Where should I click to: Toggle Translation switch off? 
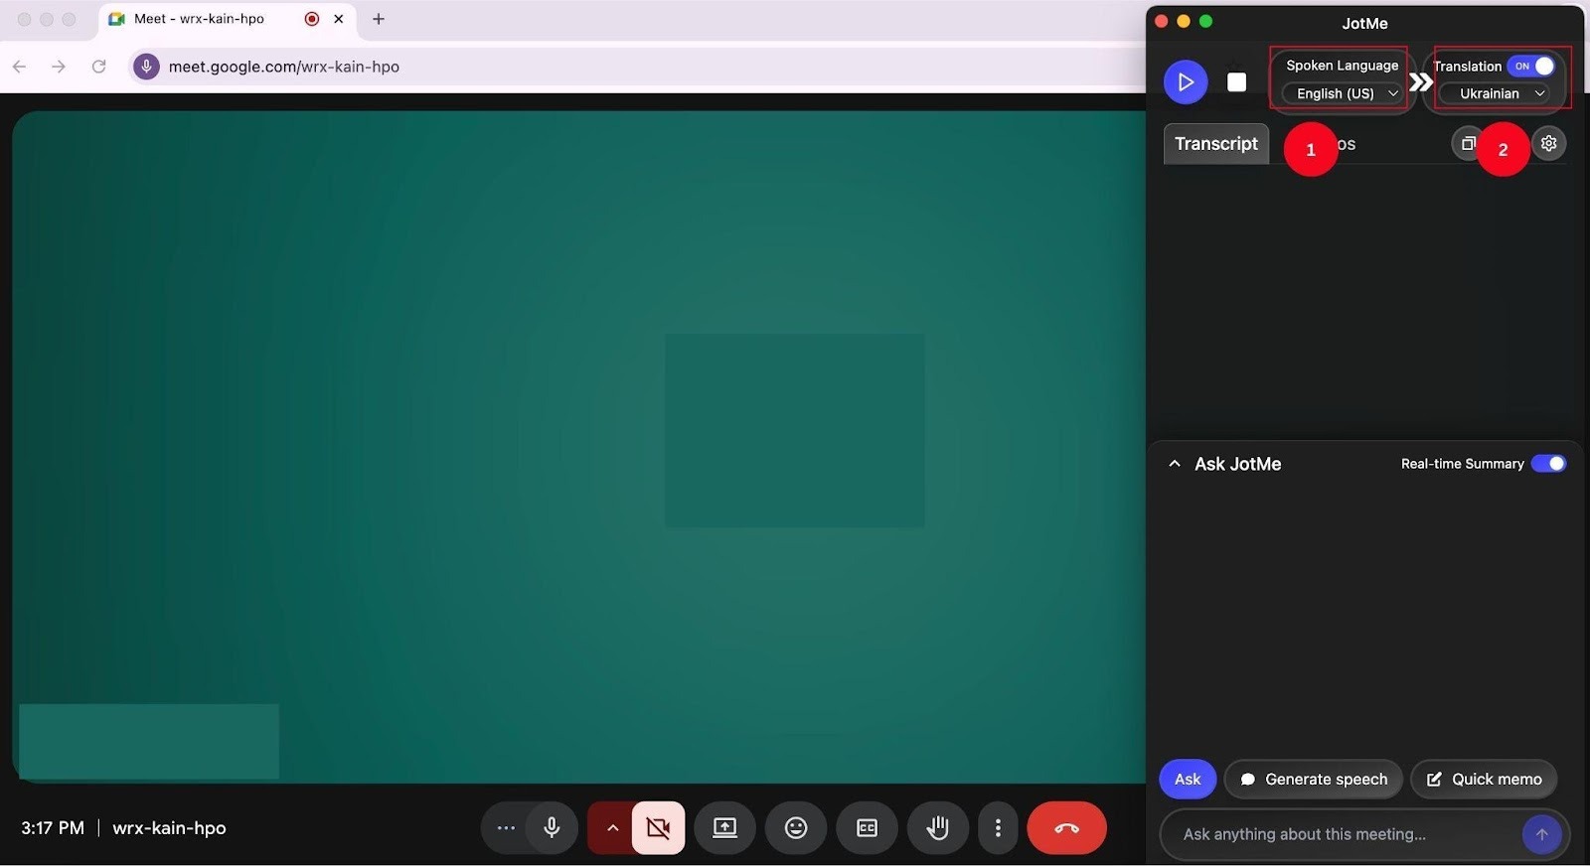point(1531,66)
